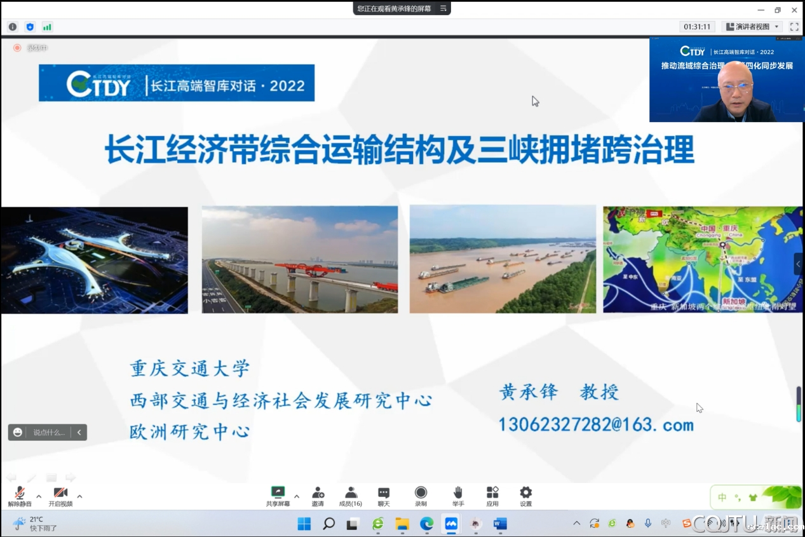Image resolution: width=805 pixels, height=537 pixels.
Task: Turn on camera with 开启视频
Action: click(60, 496)
